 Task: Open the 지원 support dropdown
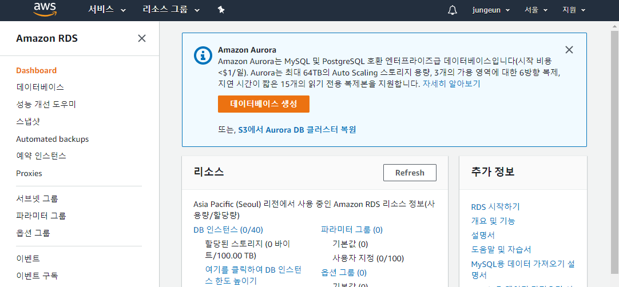574,10
